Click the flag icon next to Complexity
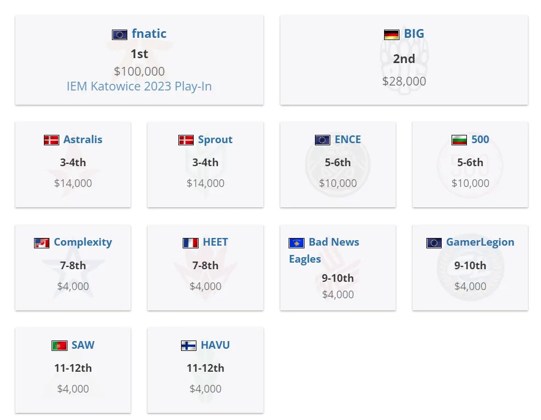This screenshot has width=541, height=420. click(x=41, y=243)
